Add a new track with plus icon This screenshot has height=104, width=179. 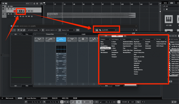(x=3, y=3)
